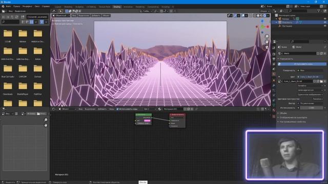328x184 pixels.
Task: Go to the parent directory icon
Action: (12, 17)
